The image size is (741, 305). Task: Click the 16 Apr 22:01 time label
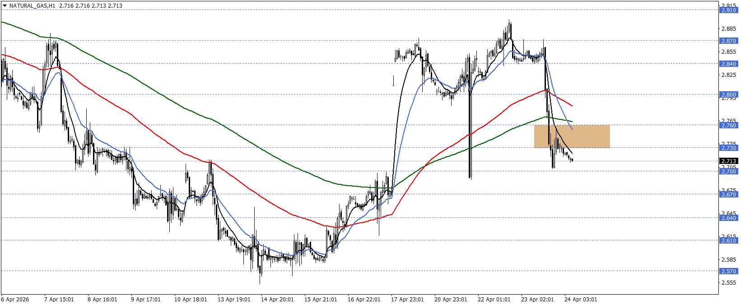(x=364, y=300)
